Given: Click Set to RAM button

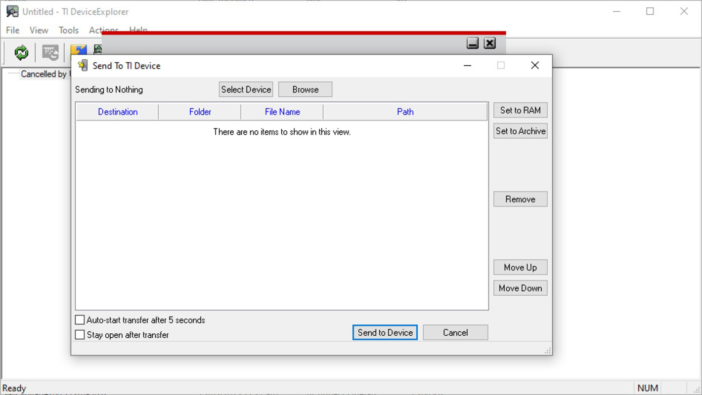Looking at the screenshot, I should [521, 110].
